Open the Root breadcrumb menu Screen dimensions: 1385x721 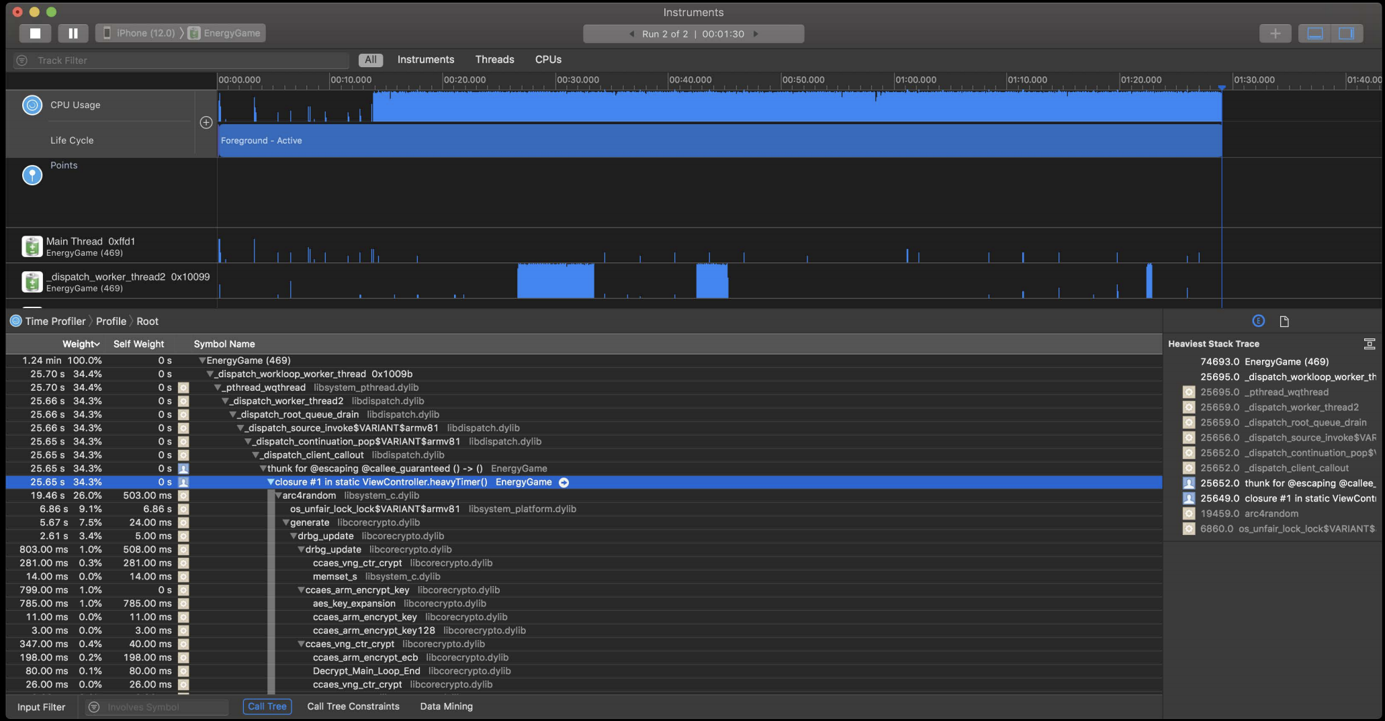click(147, 321)
